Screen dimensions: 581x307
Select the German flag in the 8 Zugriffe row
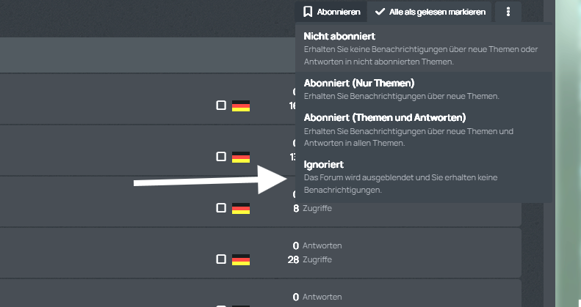(241, 208)
